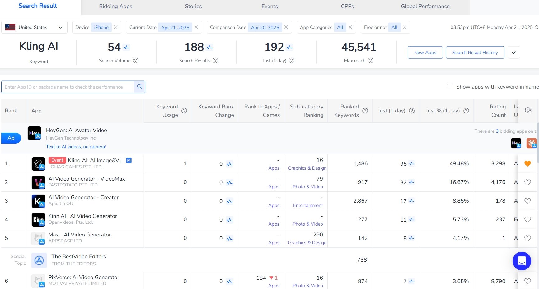Image resolution: width=539 pixels, height=289 pixels.
Task: Favorite AI Video Generator - VideoMax heart
Action: pyautogui.click(x=527, y=182)
